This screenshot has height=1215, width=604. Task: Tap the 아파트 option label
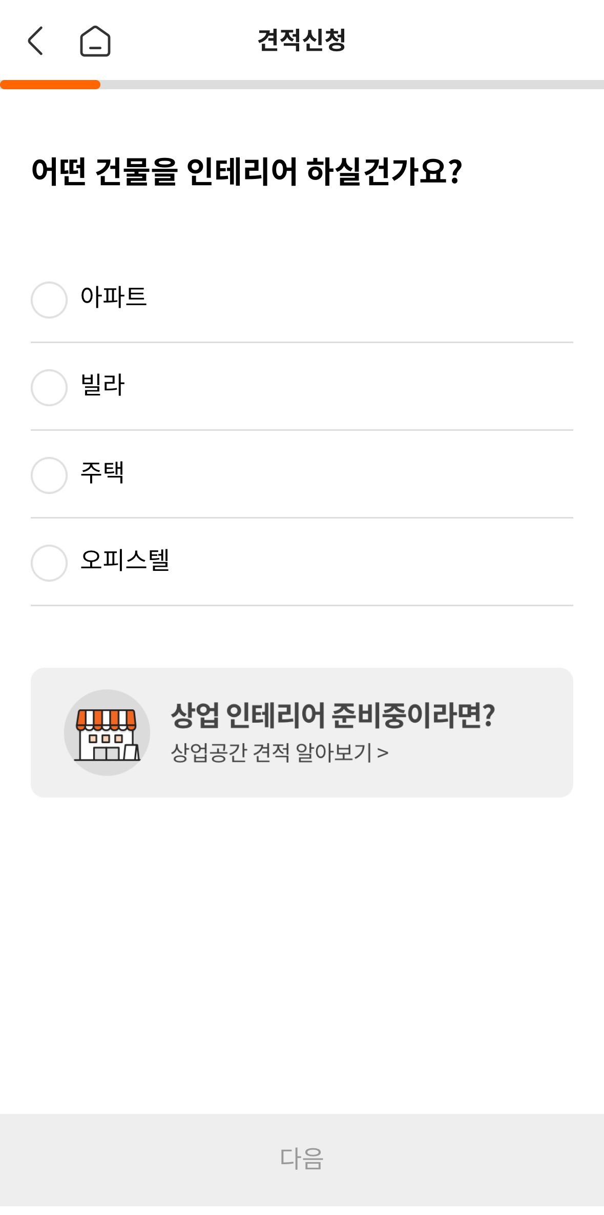(114, 297)
